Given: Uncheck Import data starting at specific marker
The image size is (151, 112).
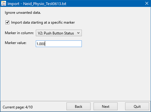Looking at the screenshot, I should coord(7,22).
